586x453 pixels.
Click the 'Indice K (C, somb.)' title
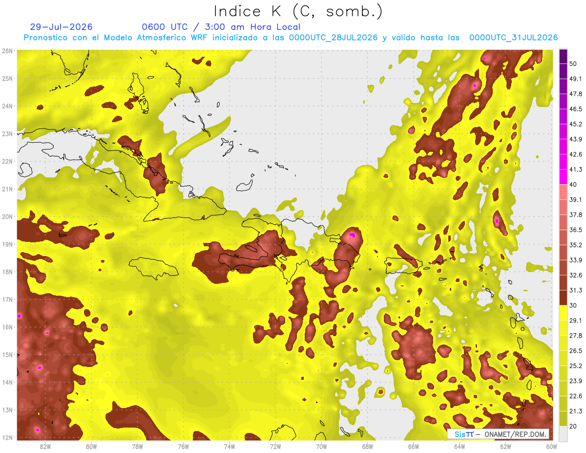[298, 12]
